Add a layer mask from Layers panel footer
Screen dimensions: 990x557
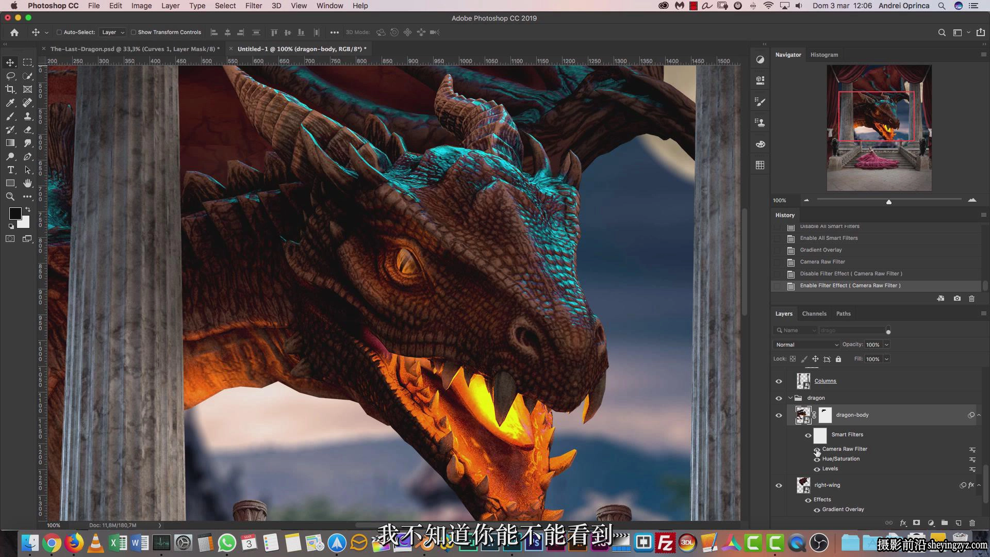[916, 523]
